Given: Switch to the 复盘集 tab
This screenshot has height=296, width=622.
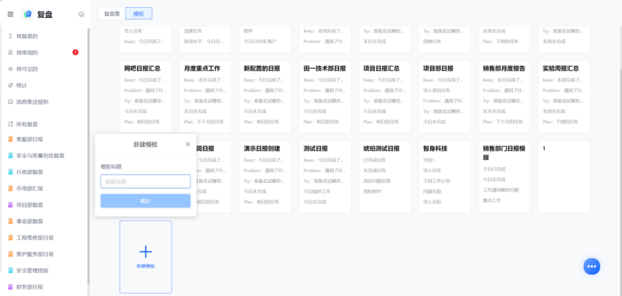Looking at the screenshot, I should pos(112,14).
